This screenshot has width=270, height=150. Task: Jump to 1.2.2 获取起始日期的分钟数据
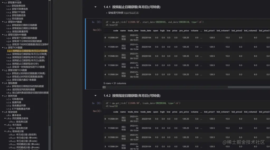click(x=22, y=28)
